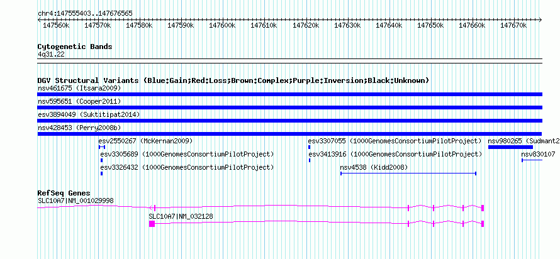Click the blue bar under esv3894049
This screenshot has width=560, height=259.
pos(289,121)
